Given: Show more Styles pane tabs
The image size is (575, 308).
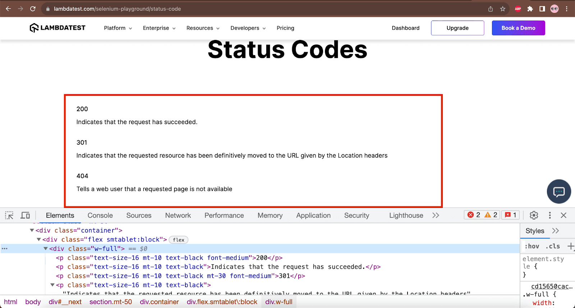Looking at the screenshot, I should (x=556, y=231).
